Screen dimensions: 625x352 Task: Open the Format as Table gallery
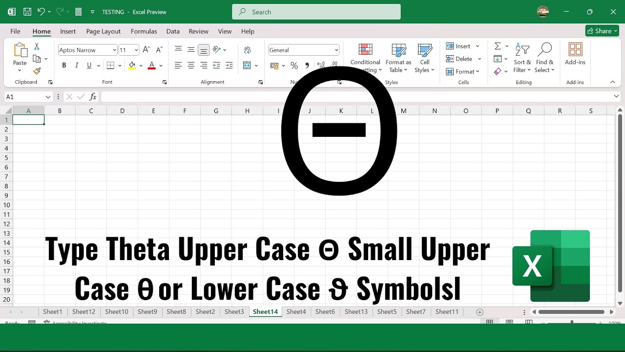[x=398, y=58]
